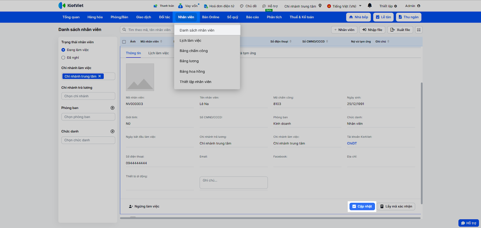Select the Đang làm việc radio option
Image resolution: width=481 pixels, height=228 pixels.
63,50
